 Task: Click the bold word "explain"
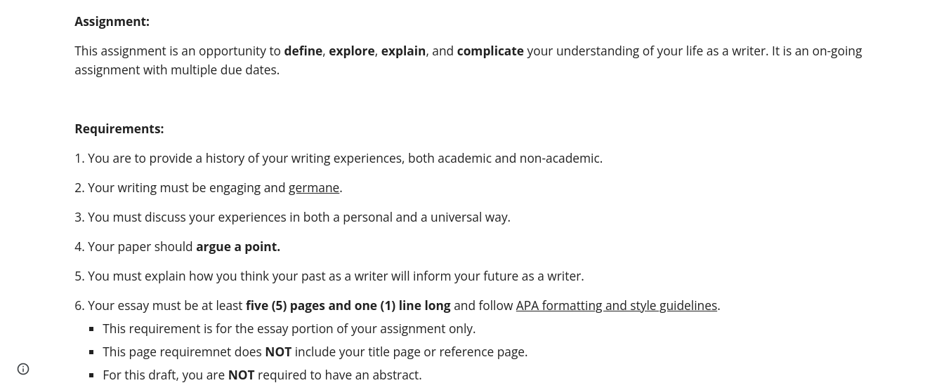(403, 51)
